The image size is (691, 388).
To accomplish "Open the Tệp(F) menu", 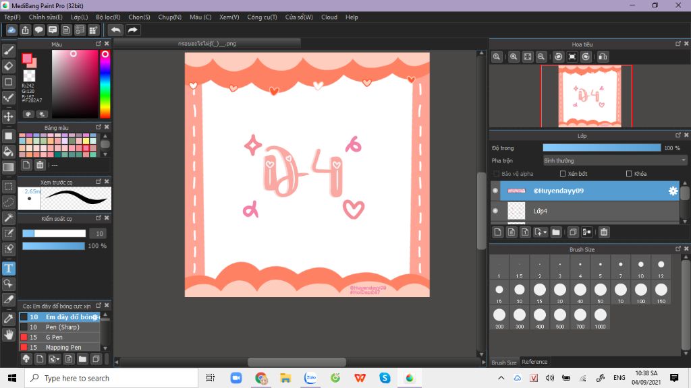I will click(x=12, y=17).
